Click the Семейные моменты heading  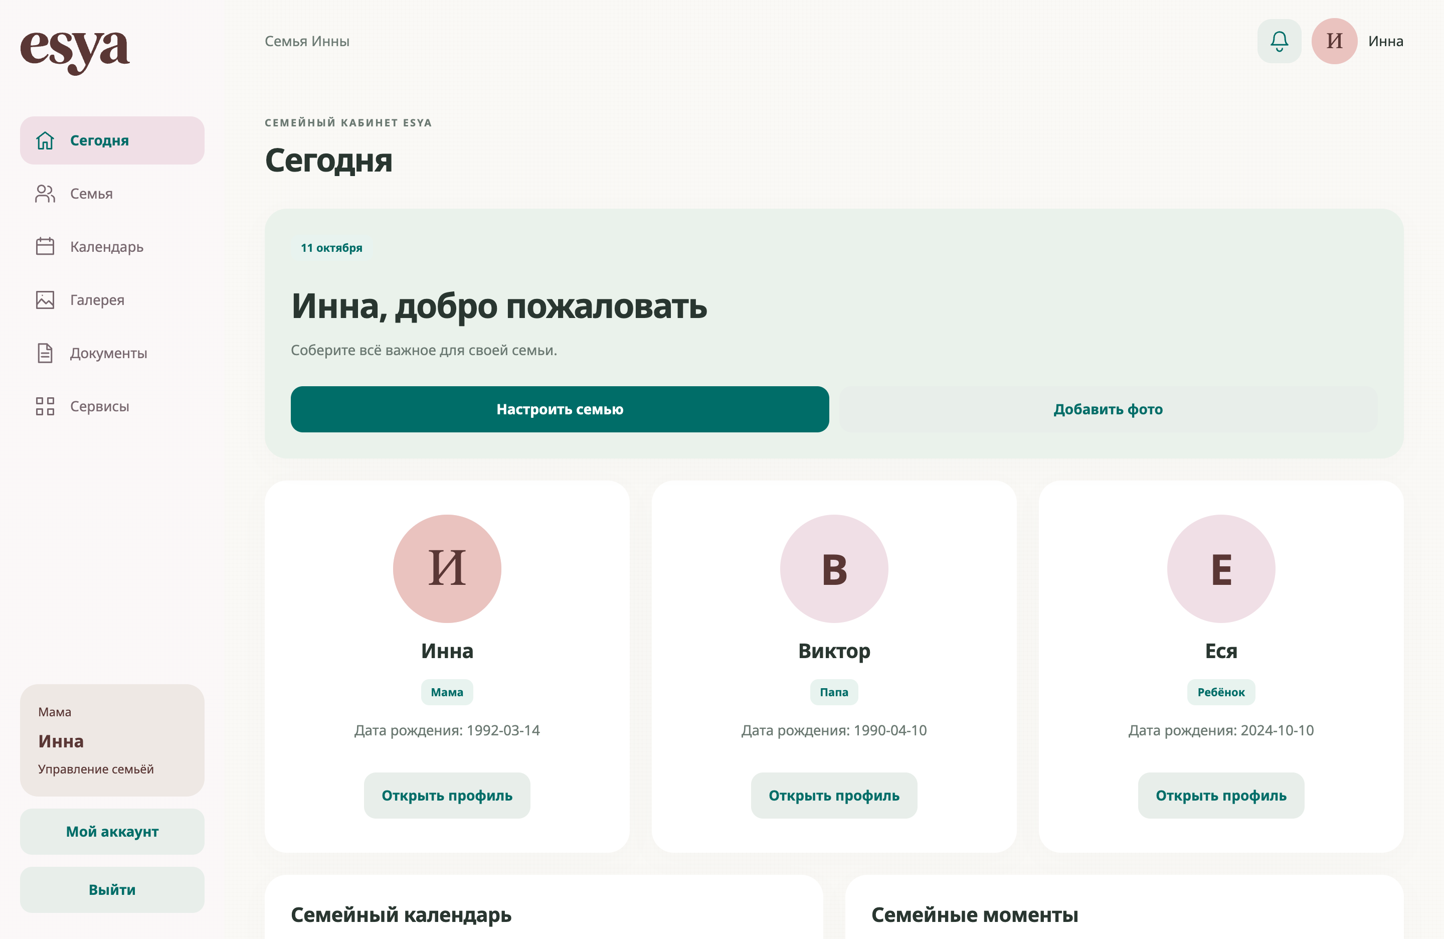(x=974, y=915)
